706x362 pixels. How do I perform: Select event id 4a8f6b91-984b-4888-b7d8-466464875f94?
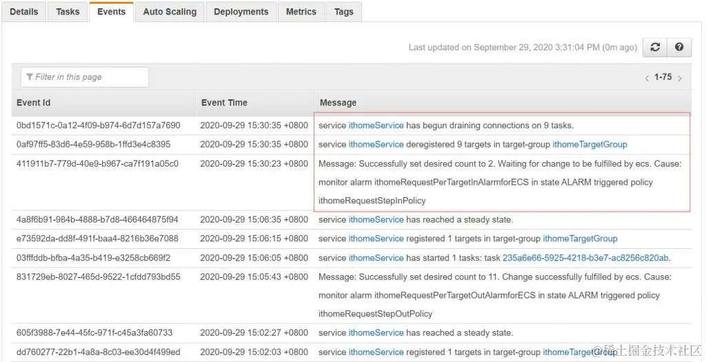coord(97,220)
